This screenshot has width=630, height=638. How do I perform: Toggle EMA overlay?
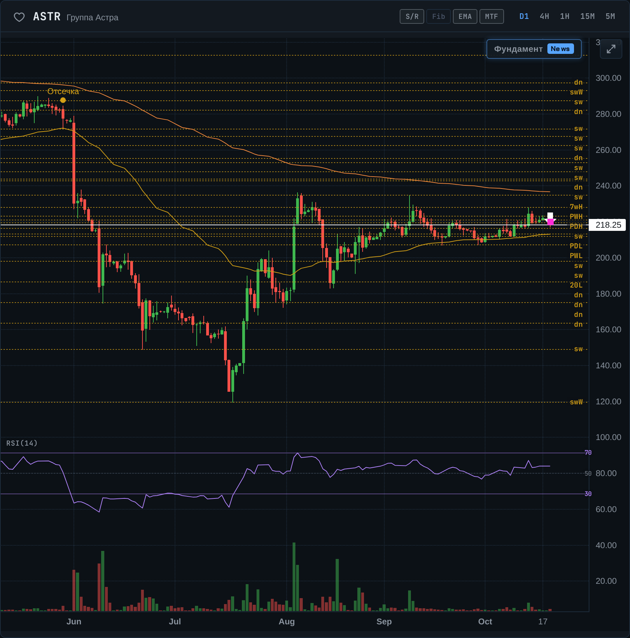(x=465, y=16)
